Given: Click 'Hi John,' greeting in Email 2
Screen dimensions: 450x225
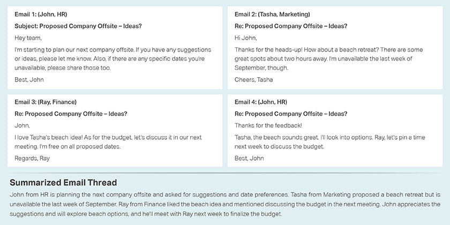Looking at the screenshot, I should tap(245, 38).
